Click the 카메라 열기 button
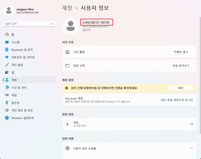Viewport: 201px width, 159px height. click(x=181, y=52)
